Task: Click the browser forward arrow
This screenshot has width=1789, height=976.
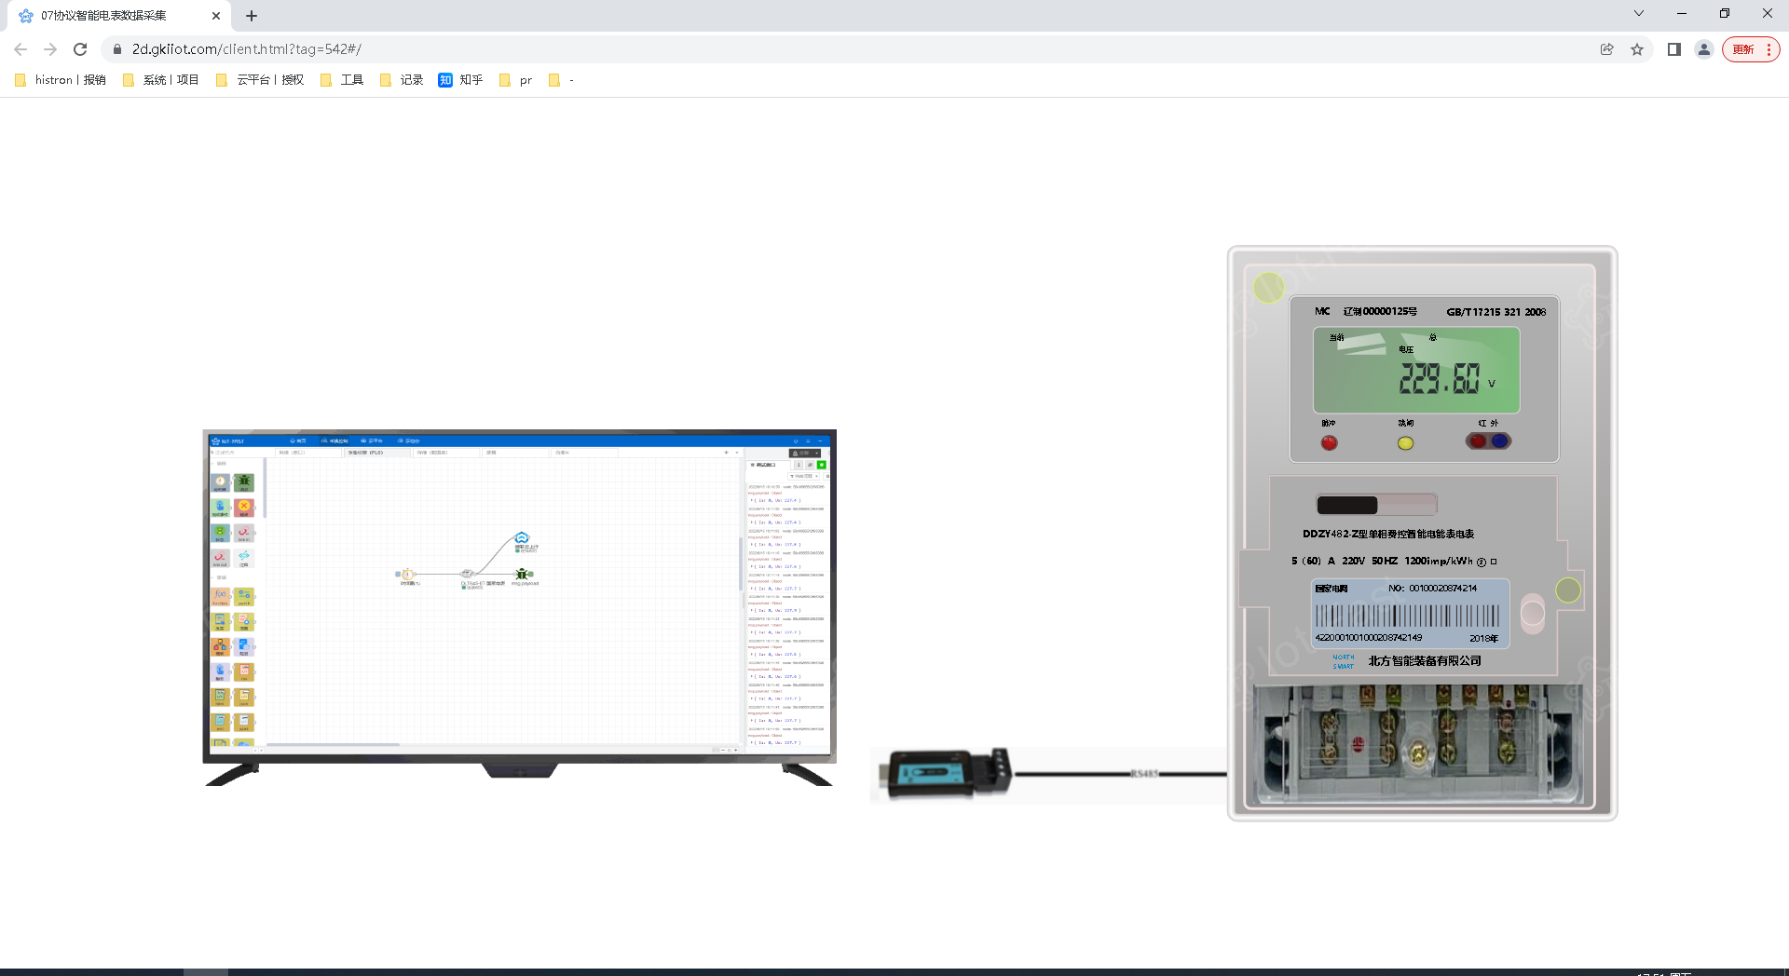Action: (x=50, y=49)
